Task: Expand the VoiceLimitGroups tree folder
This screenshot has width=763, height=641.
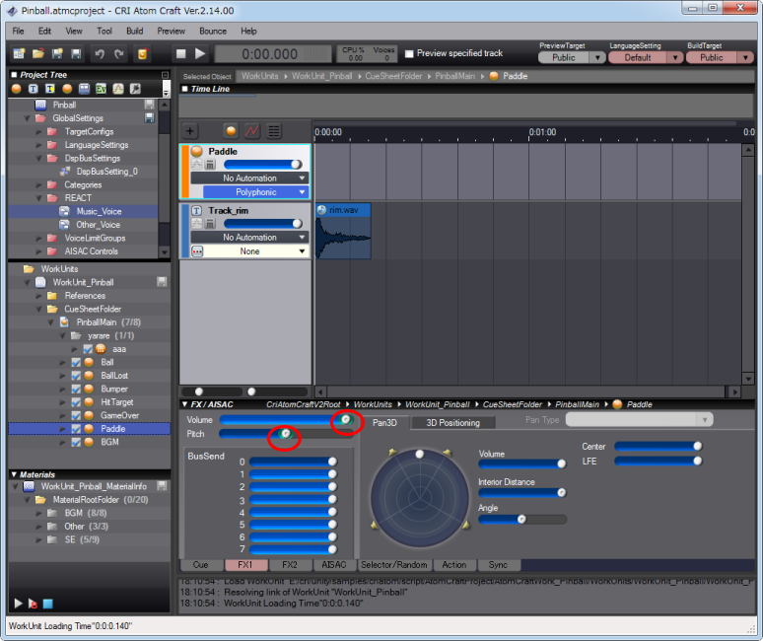Action: [x=38, y=238]
